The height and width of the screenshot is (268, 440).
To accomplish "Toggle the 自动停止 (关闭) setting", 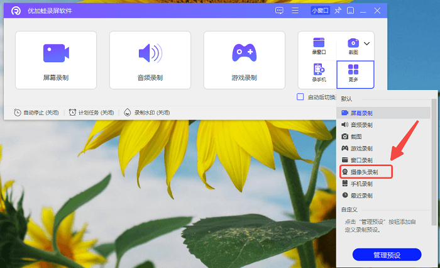I will tap(36, 113).
